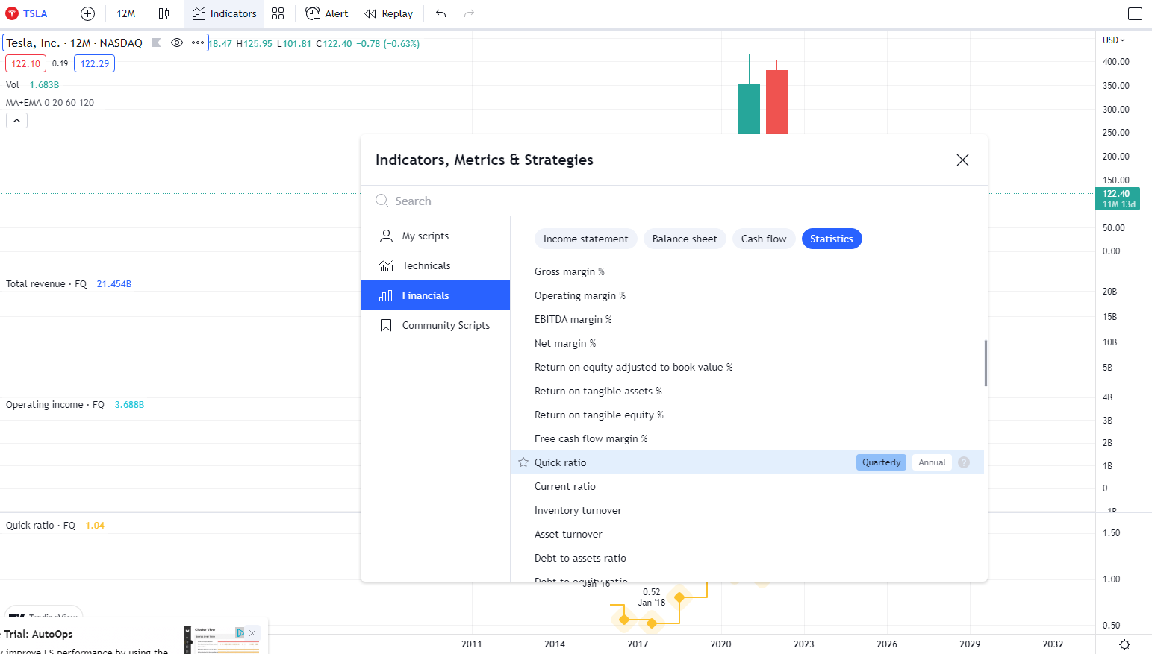Add the Debt to assets ratio metric
Screen dimensions: 1152x654
pyautogui.click(x=747, y=558)
